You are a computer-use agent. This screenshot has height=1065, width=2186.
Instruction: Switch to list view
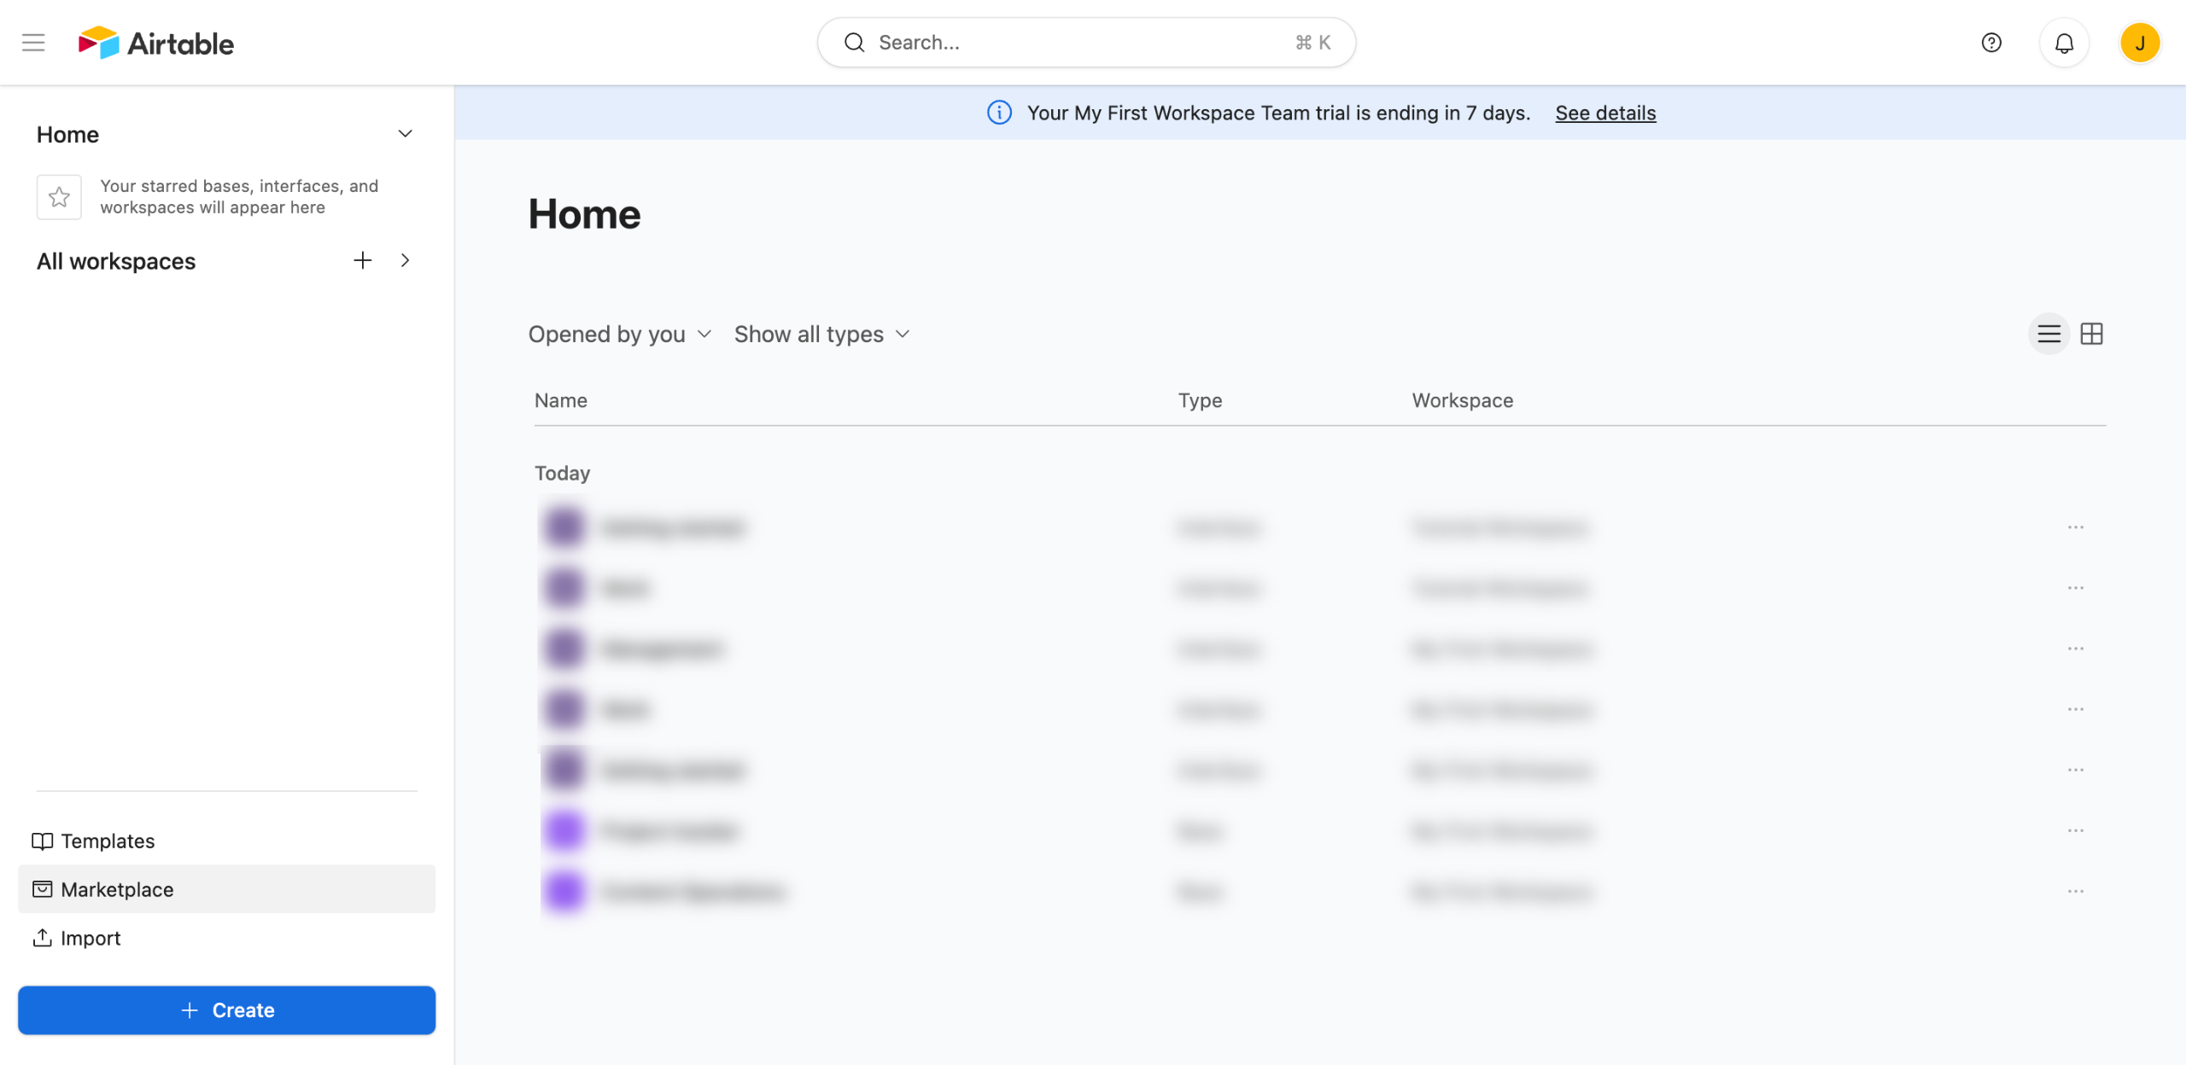(x=2049, y=334)
